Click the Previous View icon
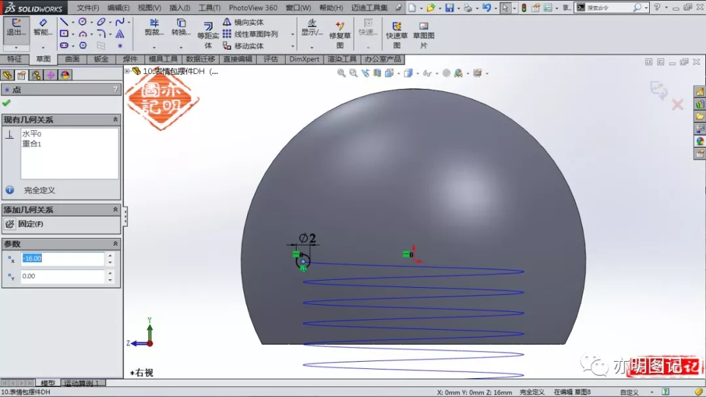The image size is (706, 397). click(365, 73)
